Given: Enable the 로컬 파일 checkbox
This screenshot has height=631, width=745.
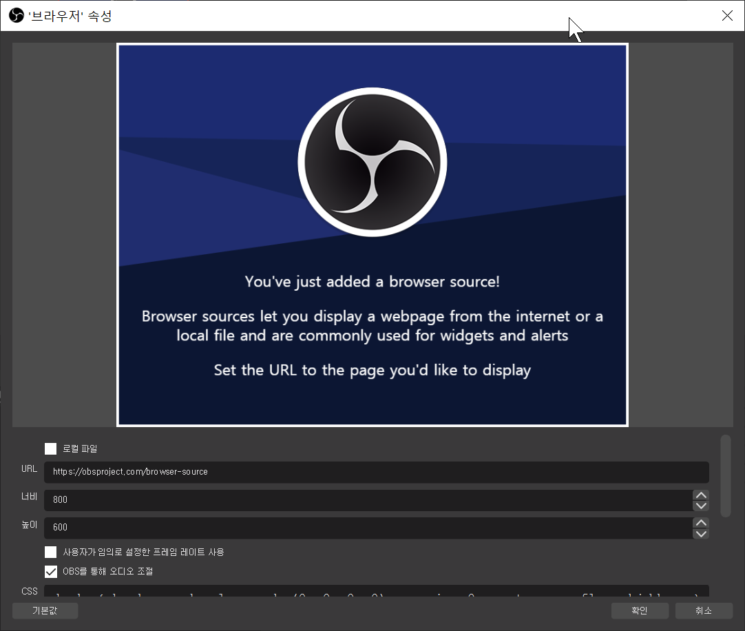Looking at the screenshot, I should click(x=50, y=448).
